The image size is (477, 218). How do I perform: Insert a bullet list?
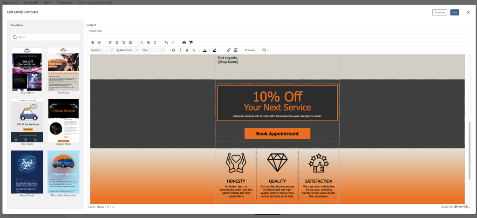[93, 42]
